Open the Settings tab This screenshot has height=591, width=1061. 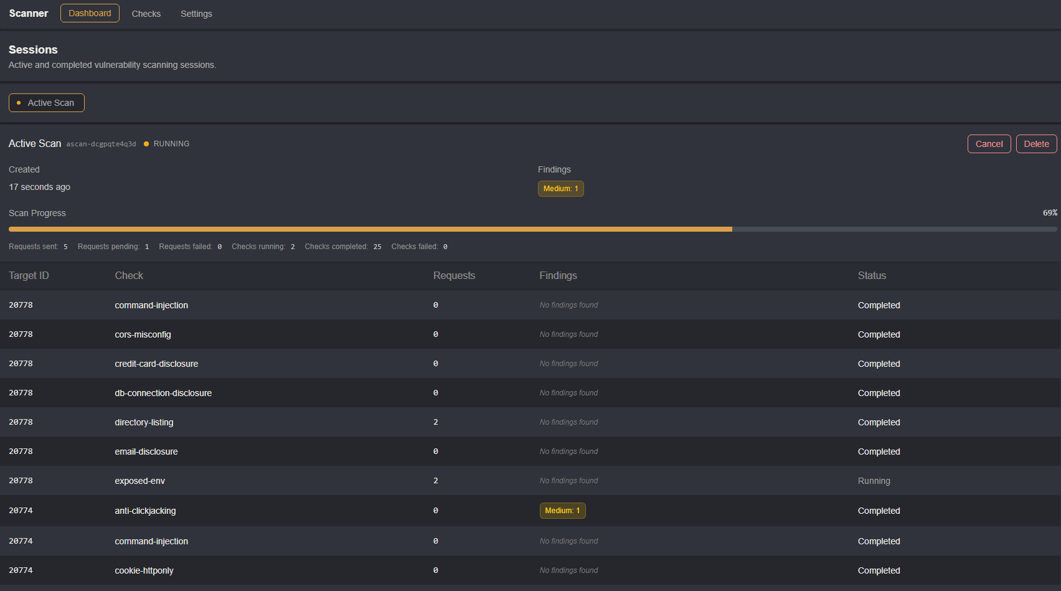tap(196, 13)
